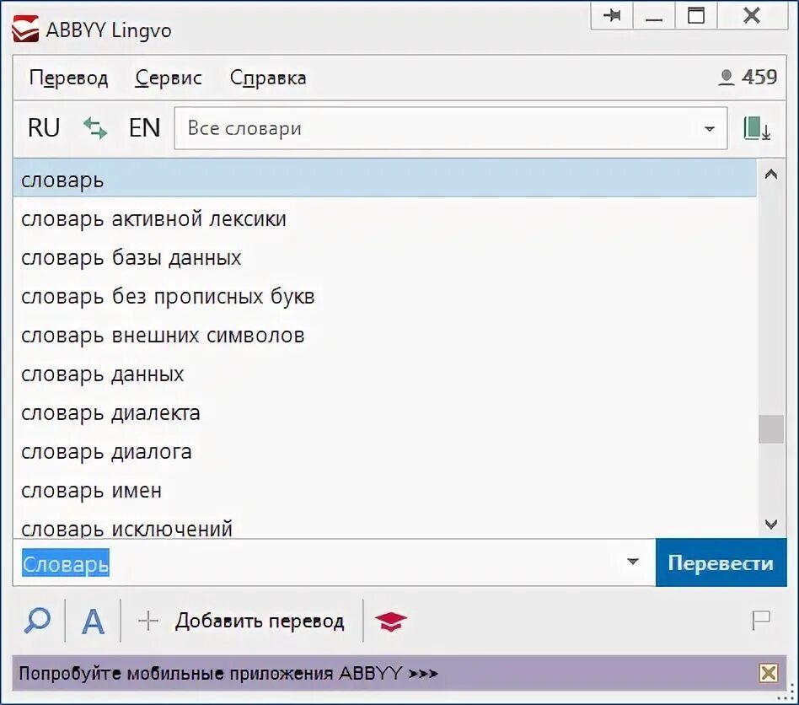
Task: Pin the Lingvo window on top
Action: click(612, 15)
